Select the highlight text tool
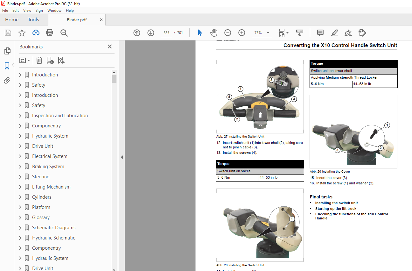 coord(334,33)
